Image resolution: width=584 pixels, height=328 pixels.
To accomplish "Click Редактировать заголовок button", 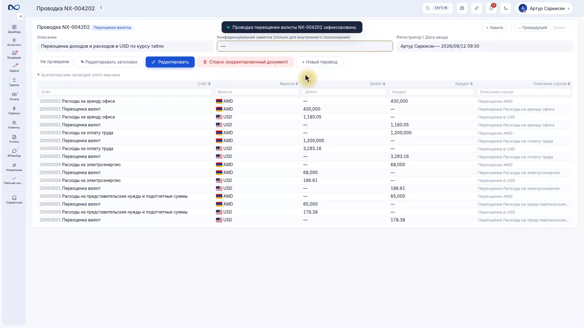I will point(109,62).
